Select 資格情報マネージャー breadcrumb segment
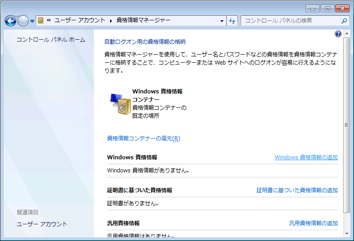 tap(144, 20)
